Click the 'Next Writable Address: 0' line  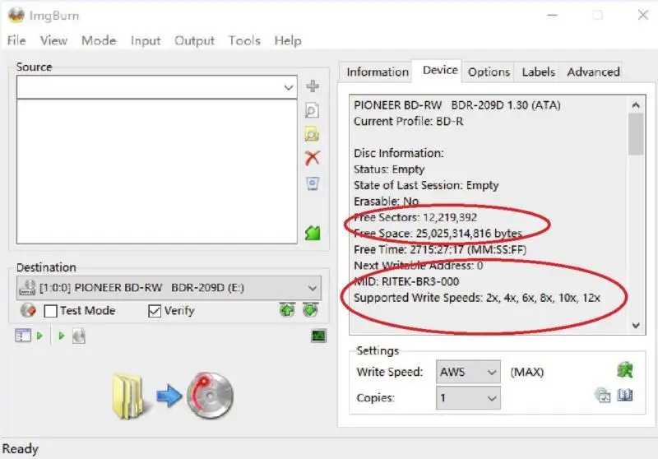[x=419, y=266]
